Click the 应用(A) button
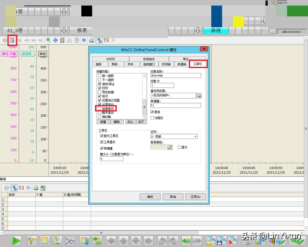 (195, 197)
